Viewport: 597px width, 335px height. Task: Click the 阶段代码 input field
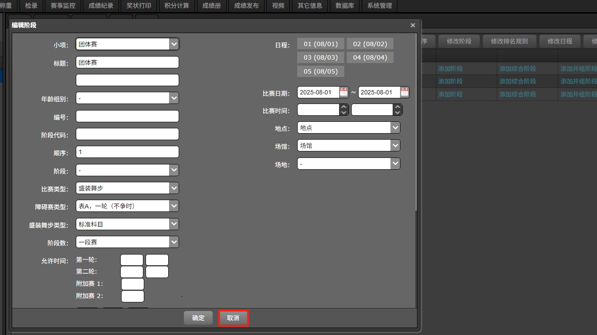click(x=127, y=134)
